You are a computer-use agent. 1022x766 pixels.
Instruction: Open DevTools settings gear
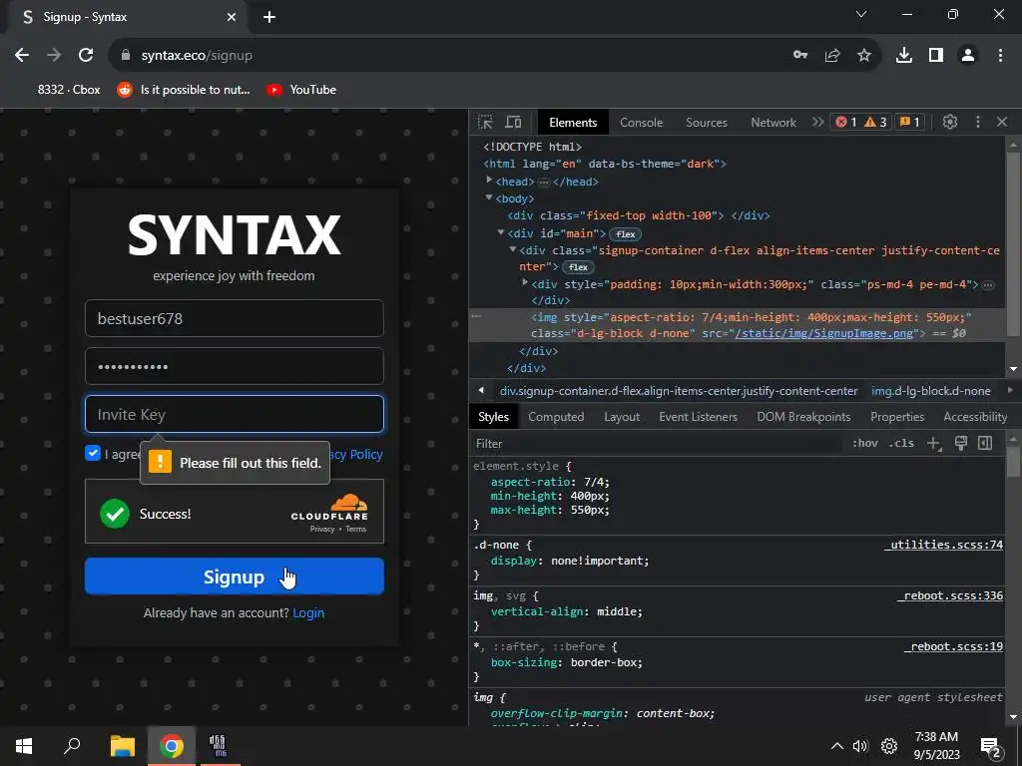click(950, 122)
